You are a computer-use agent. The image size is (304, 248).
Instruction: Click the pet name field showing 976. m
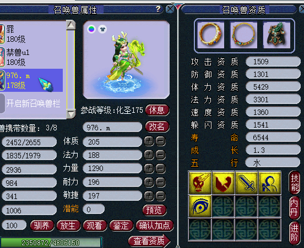point(112,128)
